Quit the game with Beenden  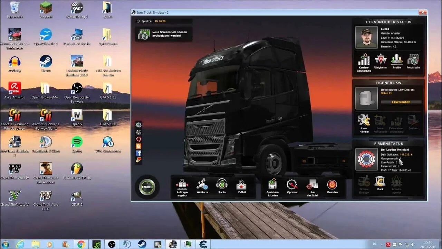tap(332, 187)
